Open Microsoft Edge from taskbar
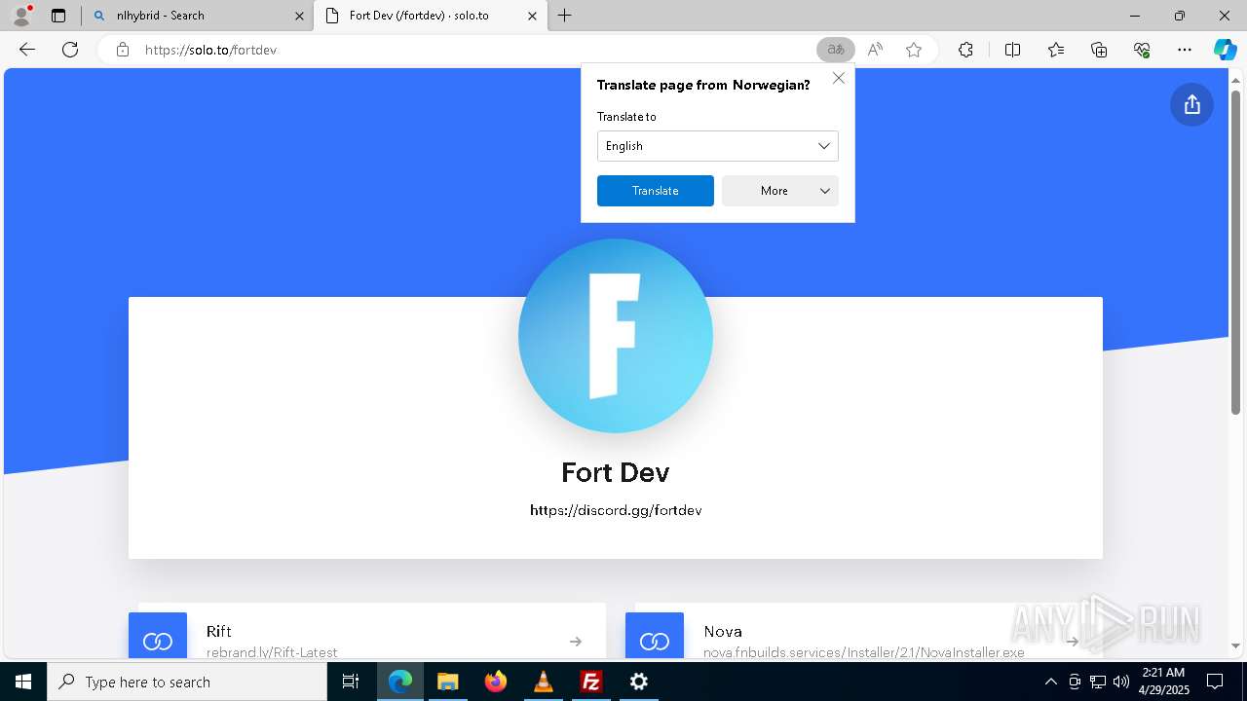The height and width of the screenshot is (701, 1247). tap(400, 682)
